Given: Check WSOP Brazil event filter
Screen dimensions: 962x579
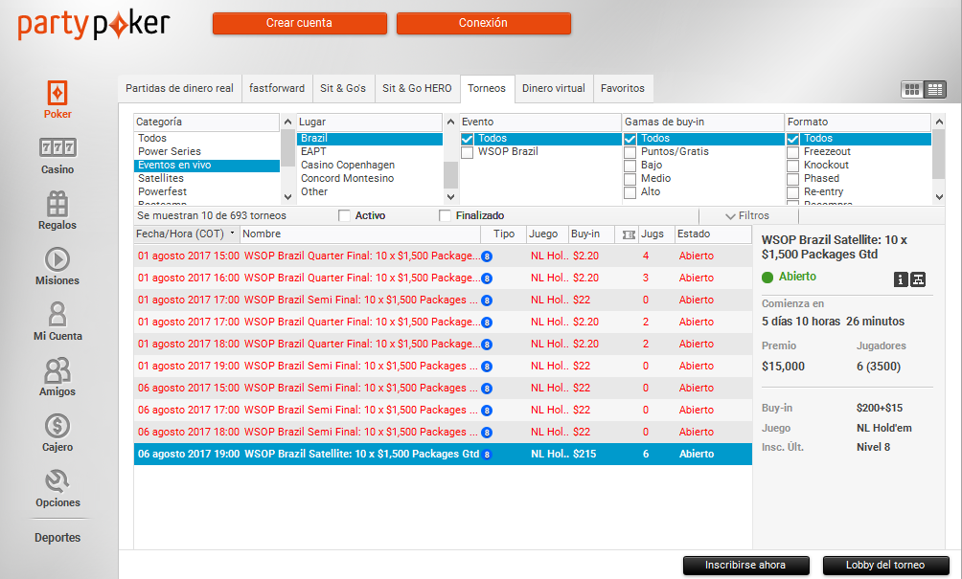Looking at the screenshot, I should coord(467,152).
